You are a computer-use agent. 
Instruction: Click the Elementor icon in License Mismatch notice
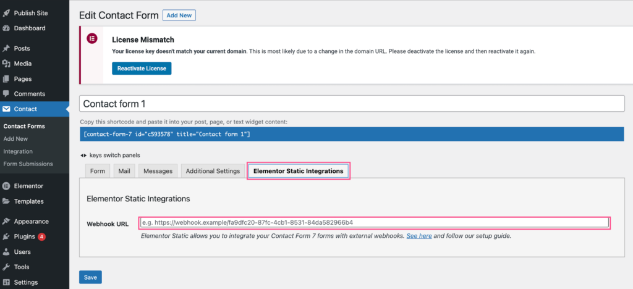pos(92,39)
